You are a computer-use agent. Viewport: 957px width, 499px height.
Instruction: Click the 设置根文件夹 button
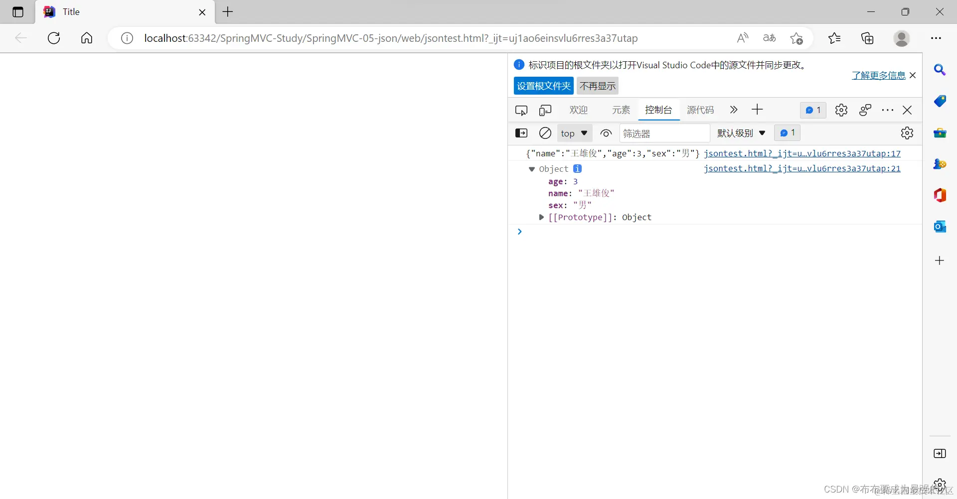point(544,86)
